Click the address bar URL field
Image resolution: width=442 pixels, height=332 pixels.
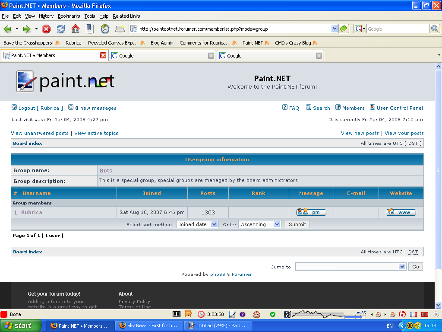[234, 29]
